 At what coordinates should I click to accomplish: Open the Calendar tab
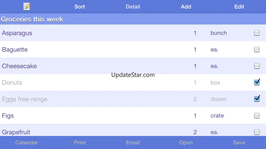tap(27, 143)
